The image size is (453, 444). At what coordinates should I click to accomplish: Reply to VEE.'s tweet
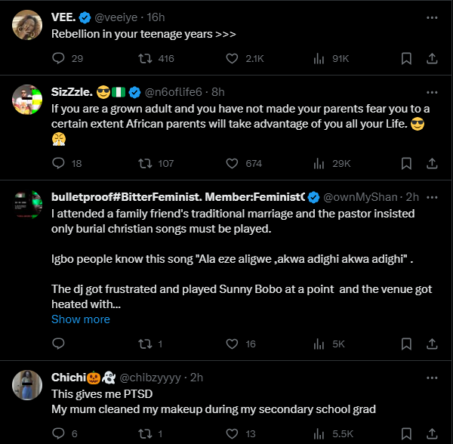pos(58,58)
